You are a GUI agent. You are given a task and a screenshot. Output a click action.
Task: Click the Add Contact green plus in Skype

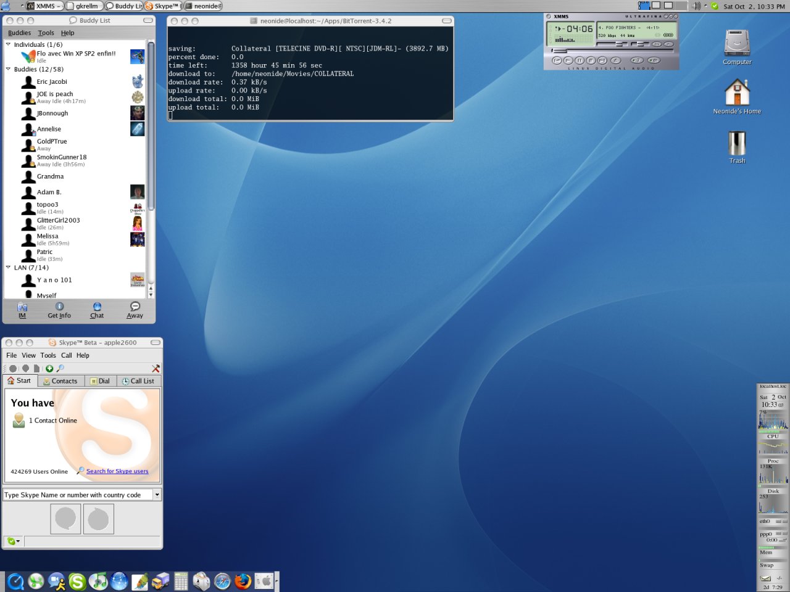click(x=49, y=368)
